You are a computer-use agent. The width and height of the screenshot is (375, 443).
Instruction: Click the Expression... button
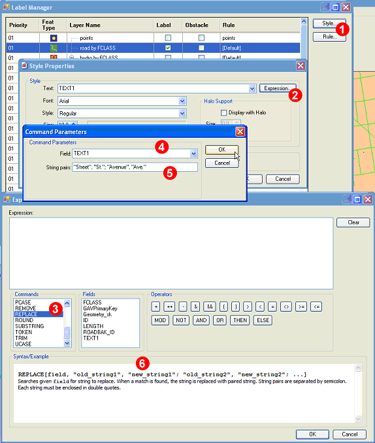278,88
